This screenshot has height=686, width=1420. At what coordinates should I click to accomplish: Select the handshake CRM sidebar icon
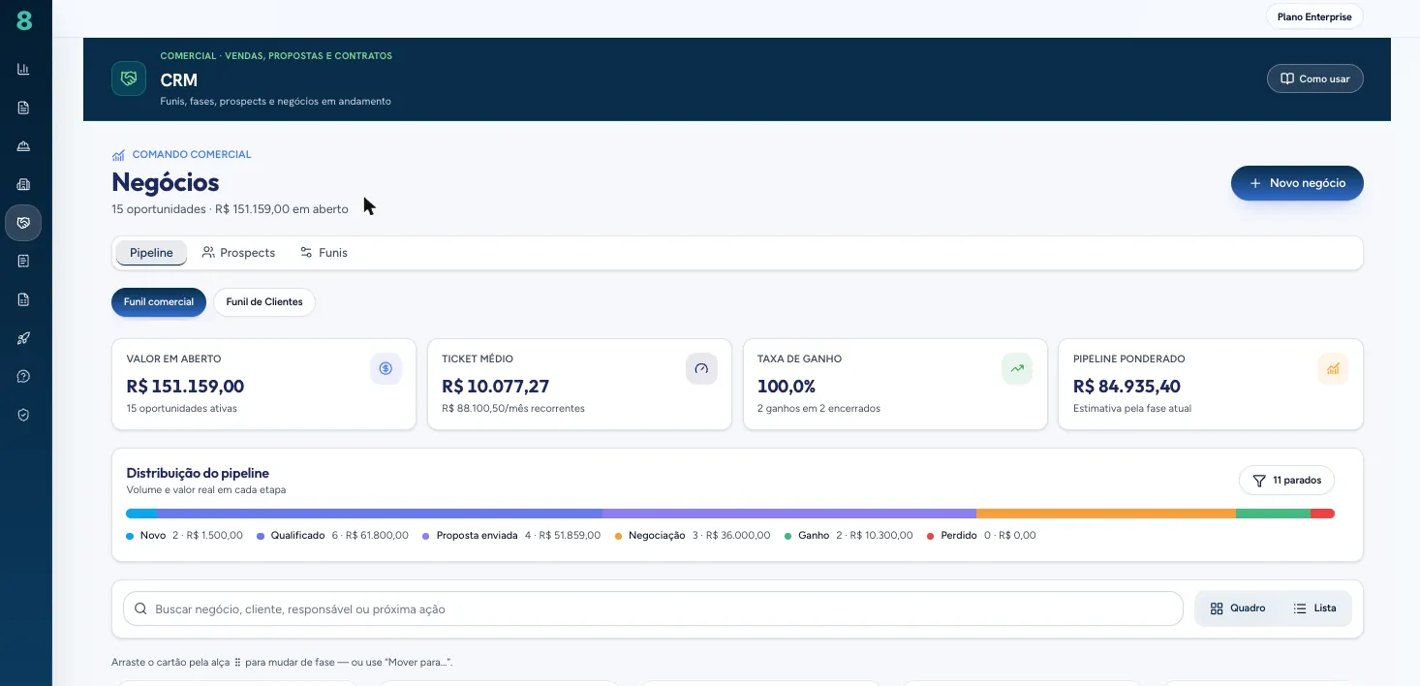coord(23,223)
